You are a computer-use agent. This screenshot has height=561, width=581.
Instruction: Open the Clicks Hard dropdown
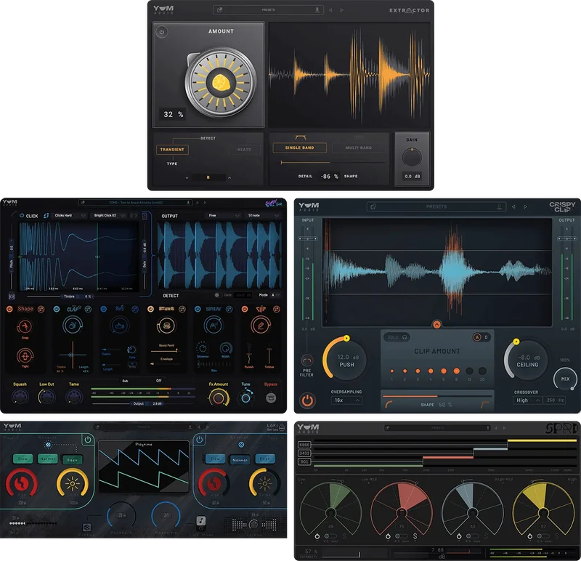pos(70,215)
